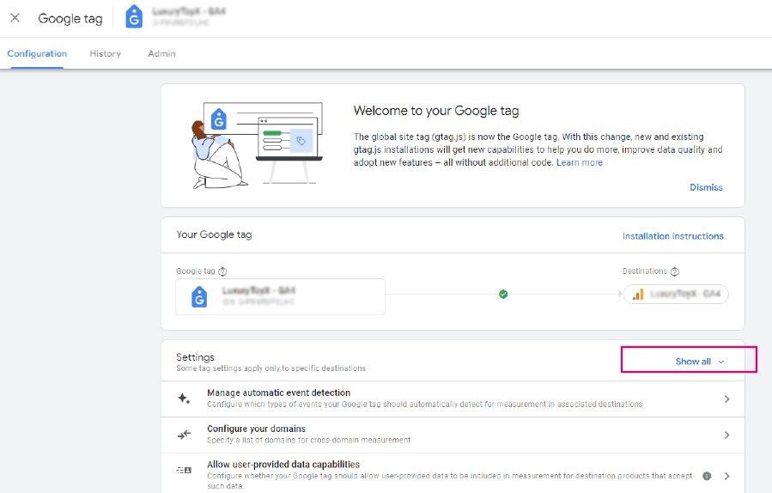Switch to the Configuration tab

click(x=37, y=54)
